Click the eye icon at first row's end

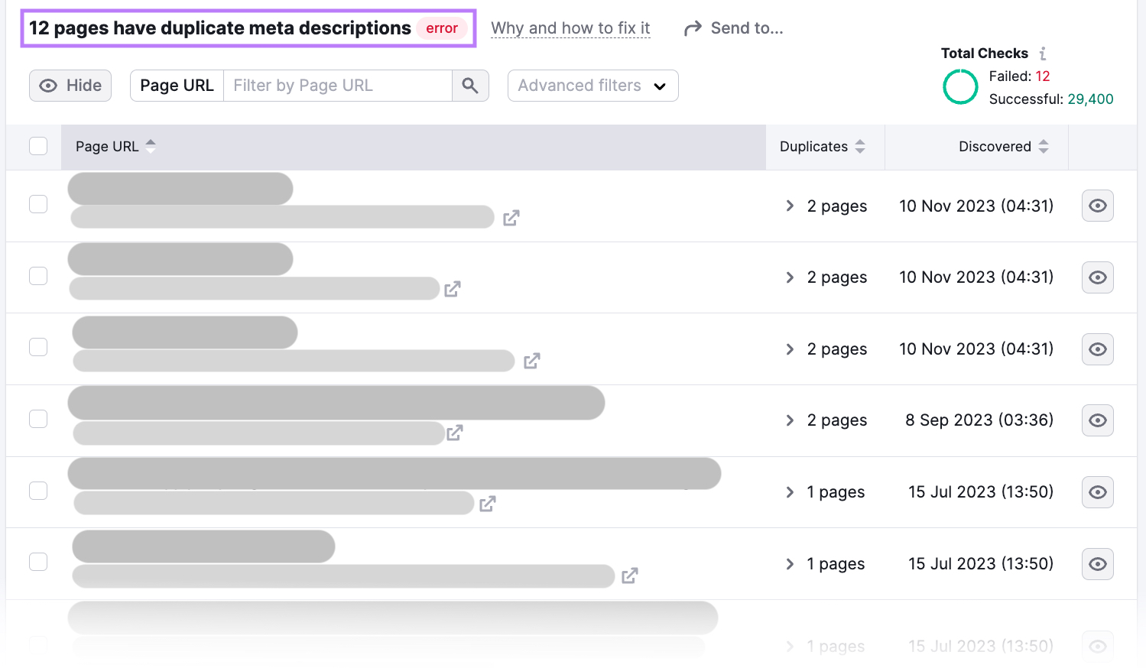[x=1097, y=205]
